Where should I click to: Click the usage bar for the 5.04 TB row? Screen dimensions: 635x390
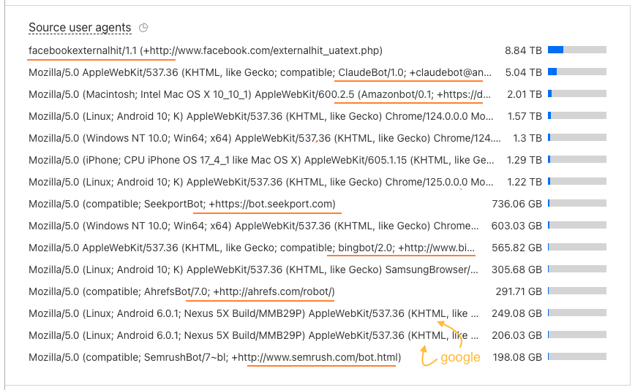point(577,72)
